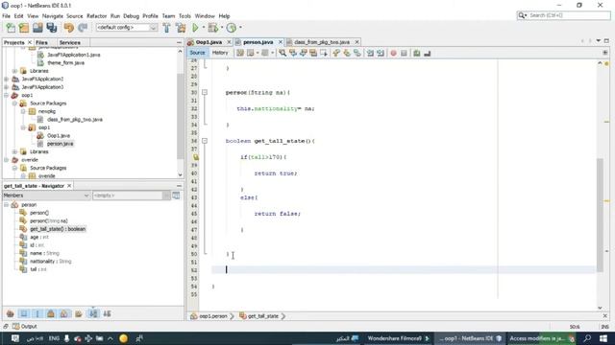Open the Profile Project dropdown arrow
This screenshot has width=615, height=345.
point(240,28)
